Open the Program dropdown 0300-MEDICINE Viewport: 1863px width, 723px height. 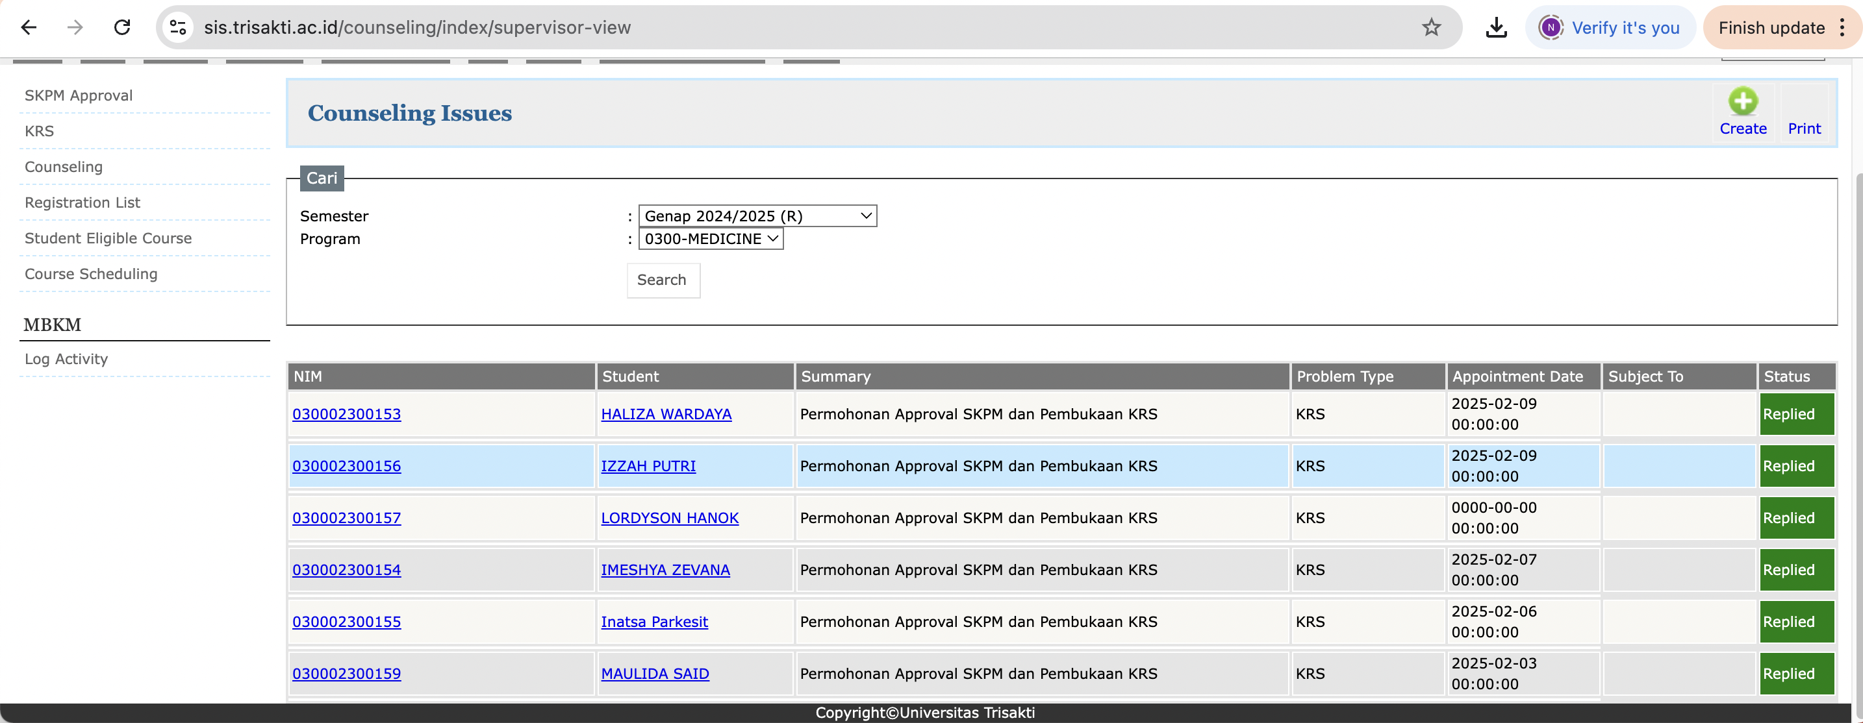tap(710, 239)
